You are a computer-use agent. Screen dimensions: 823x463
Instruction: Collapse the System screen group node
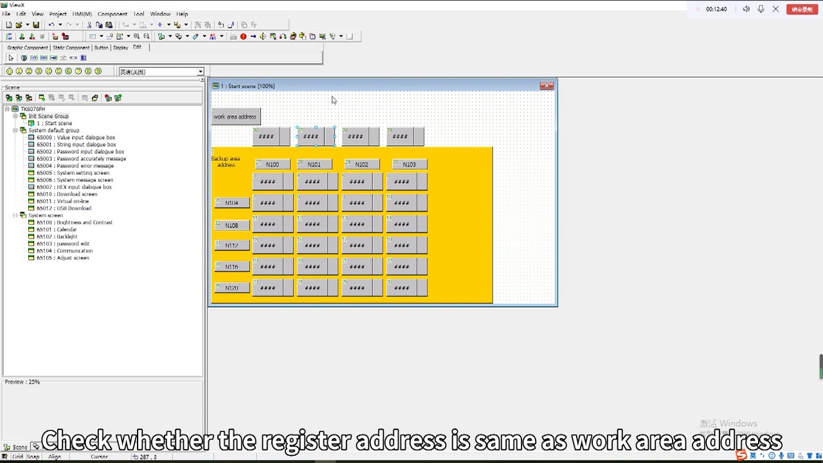pos(15,215)
